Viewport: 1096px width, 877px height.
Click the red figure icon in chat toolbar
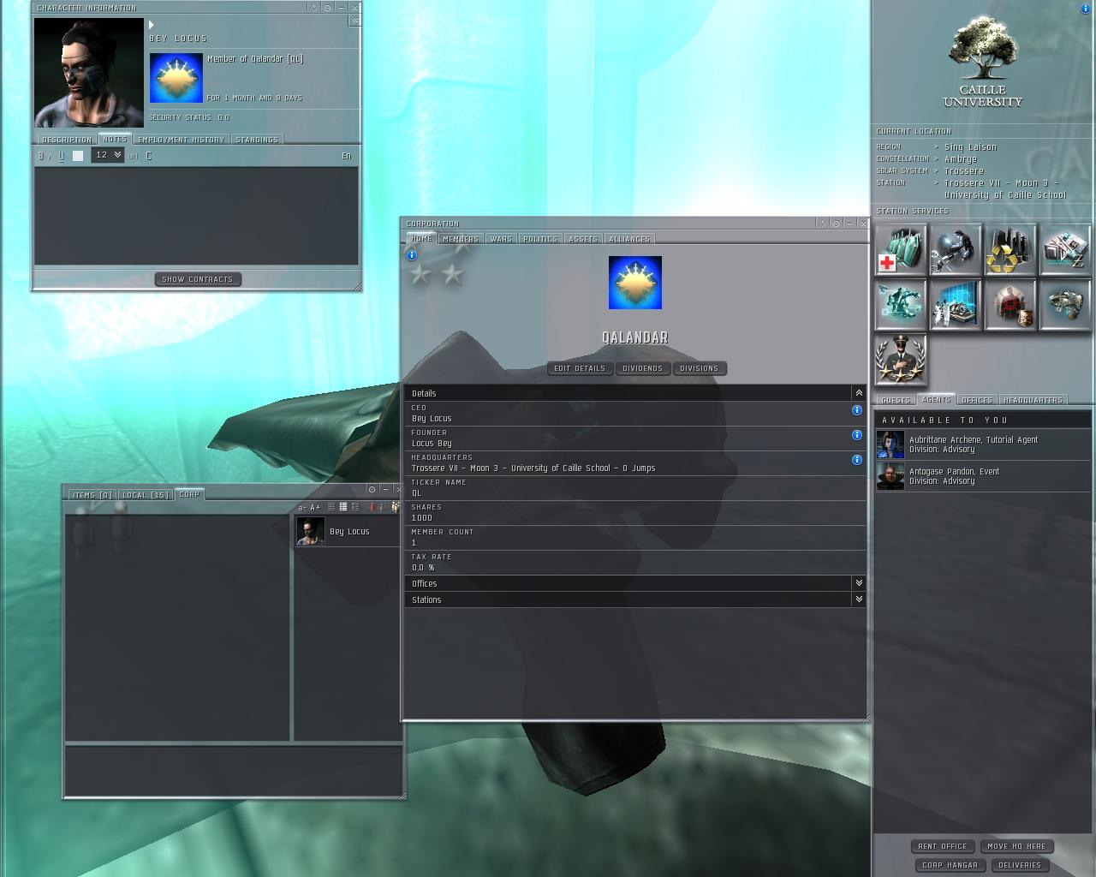[372, 507]
